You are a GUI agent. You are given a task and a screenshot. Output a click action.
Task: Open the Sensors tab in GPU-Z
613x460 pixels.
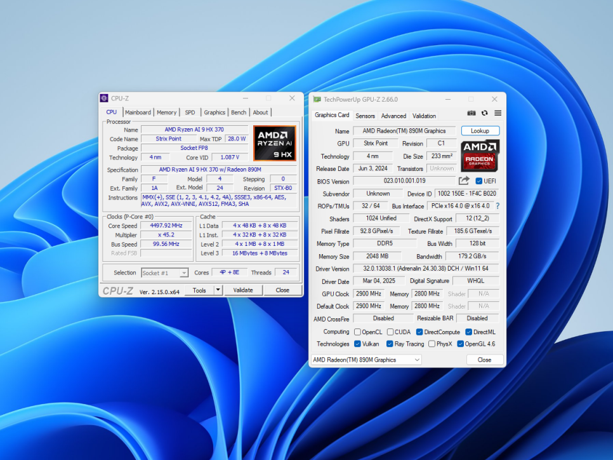365,116
